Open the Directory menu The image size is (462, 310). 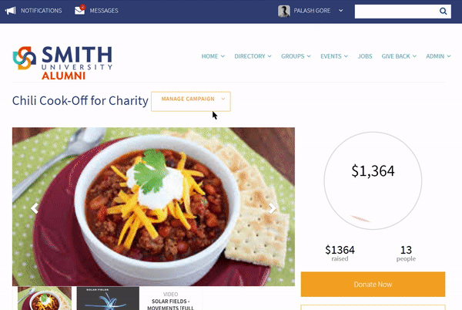point(253,56)
